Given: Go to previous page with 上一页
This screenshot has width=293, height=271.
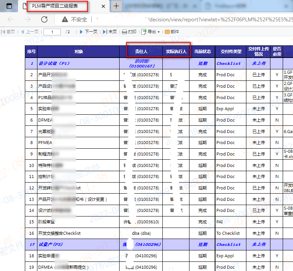Looking at the screenshot, I should click(x=30, y=32).
